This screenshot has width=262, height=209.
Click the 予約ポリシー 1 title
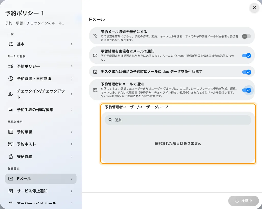25,13
